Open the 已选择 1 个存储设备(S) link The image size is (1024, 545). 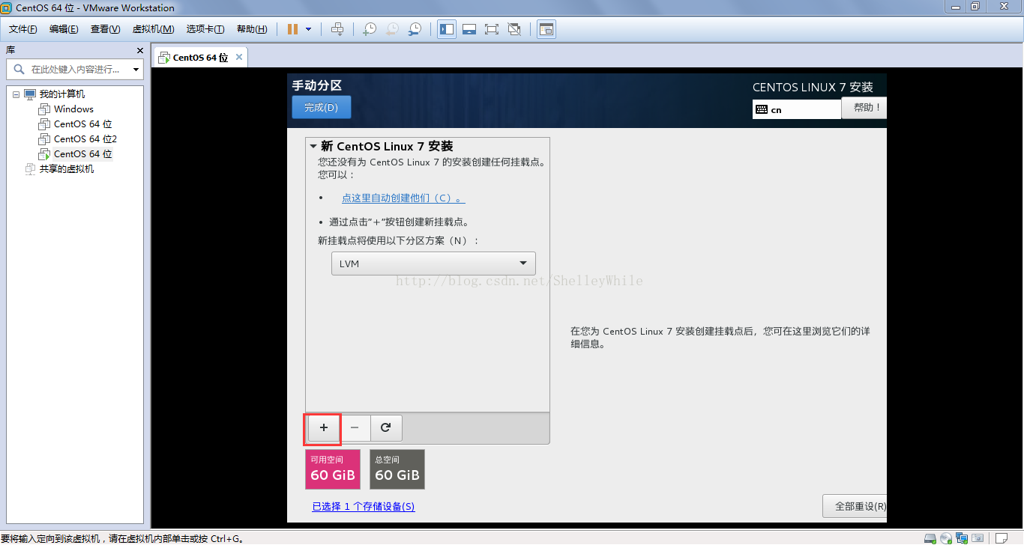point(364,507)
